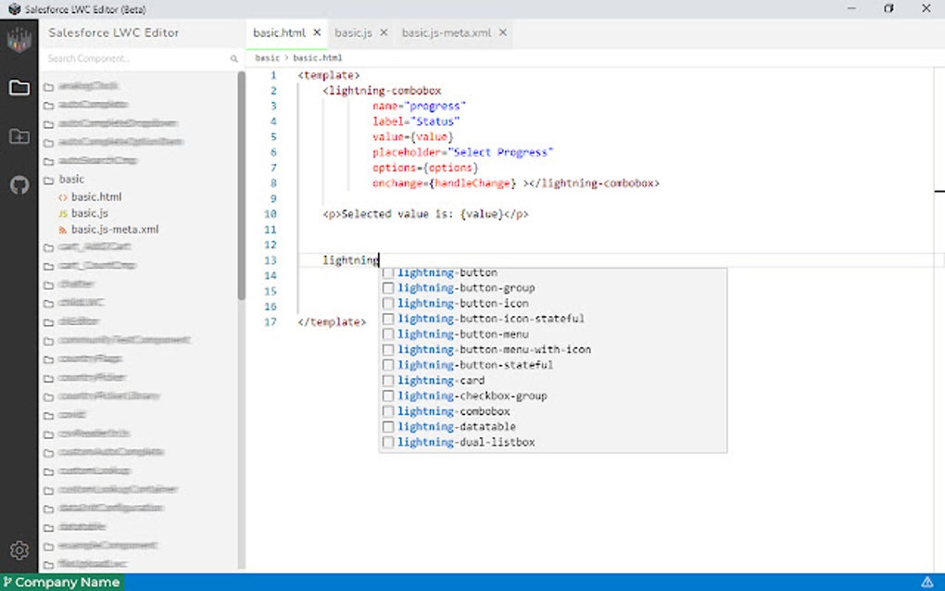
Task: Click the new component folder-plus icon
Action: click(19, 137)
